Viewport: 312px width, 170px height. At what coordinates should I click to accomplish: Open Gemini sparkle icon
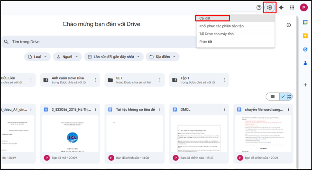click(281, 7)
